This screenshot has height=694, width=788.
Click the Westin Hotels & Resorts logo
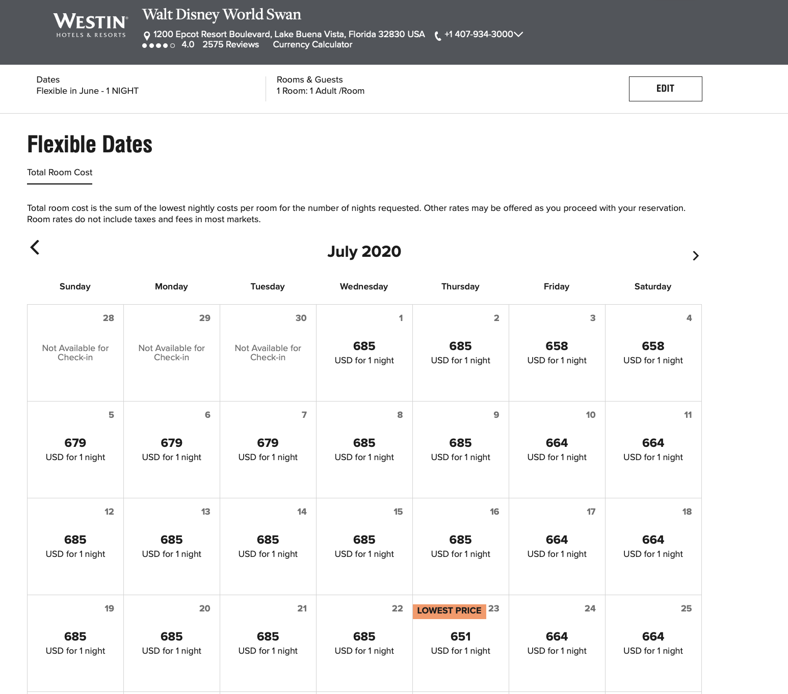[91, 25]
